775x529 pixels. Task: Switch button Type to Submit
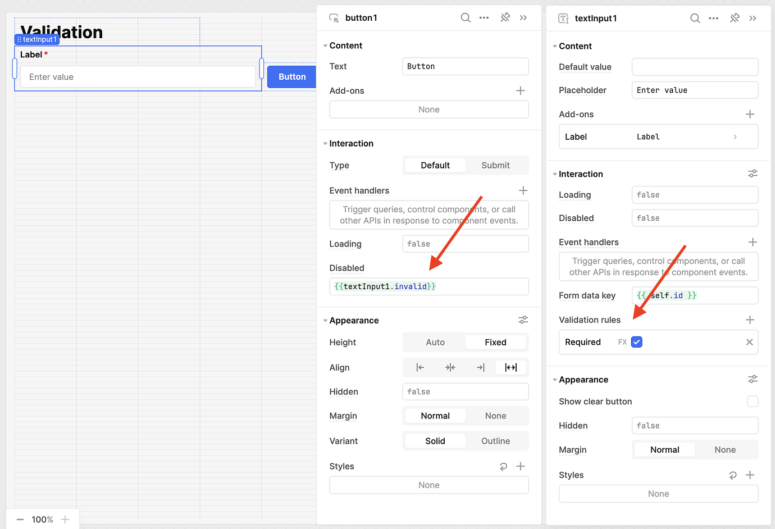click(x=495, y=165)
